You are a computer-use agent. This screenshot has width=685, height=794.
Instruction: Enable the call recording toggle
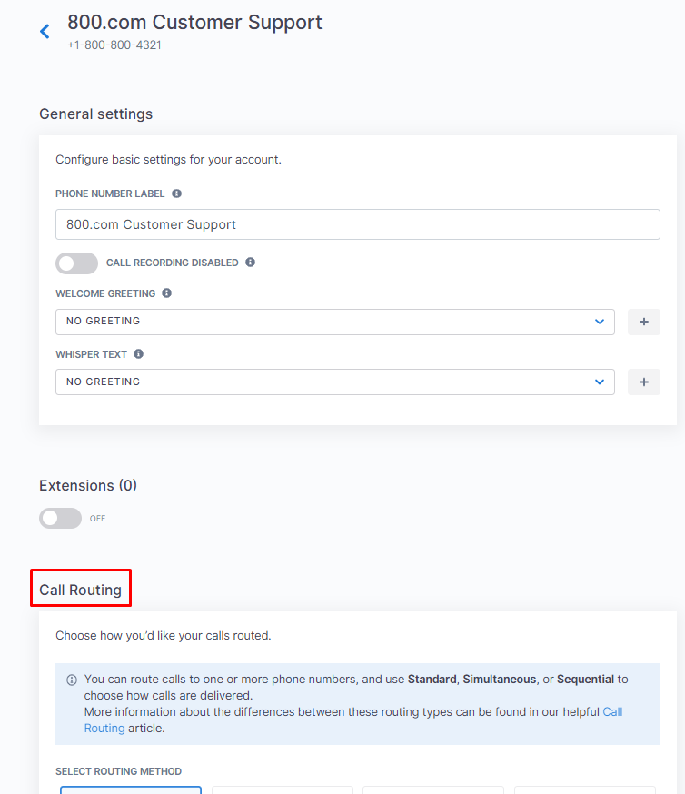coord(76,263)
